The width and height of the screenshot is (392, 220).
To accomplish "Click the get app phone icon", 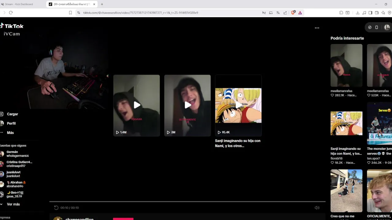I will click(x=377, y=27).
